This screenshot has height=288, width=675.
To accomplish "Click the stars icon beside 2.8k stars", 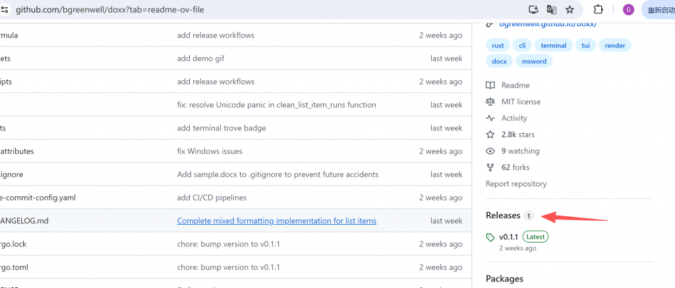I will pyautogui.click(x=490, y=134).
